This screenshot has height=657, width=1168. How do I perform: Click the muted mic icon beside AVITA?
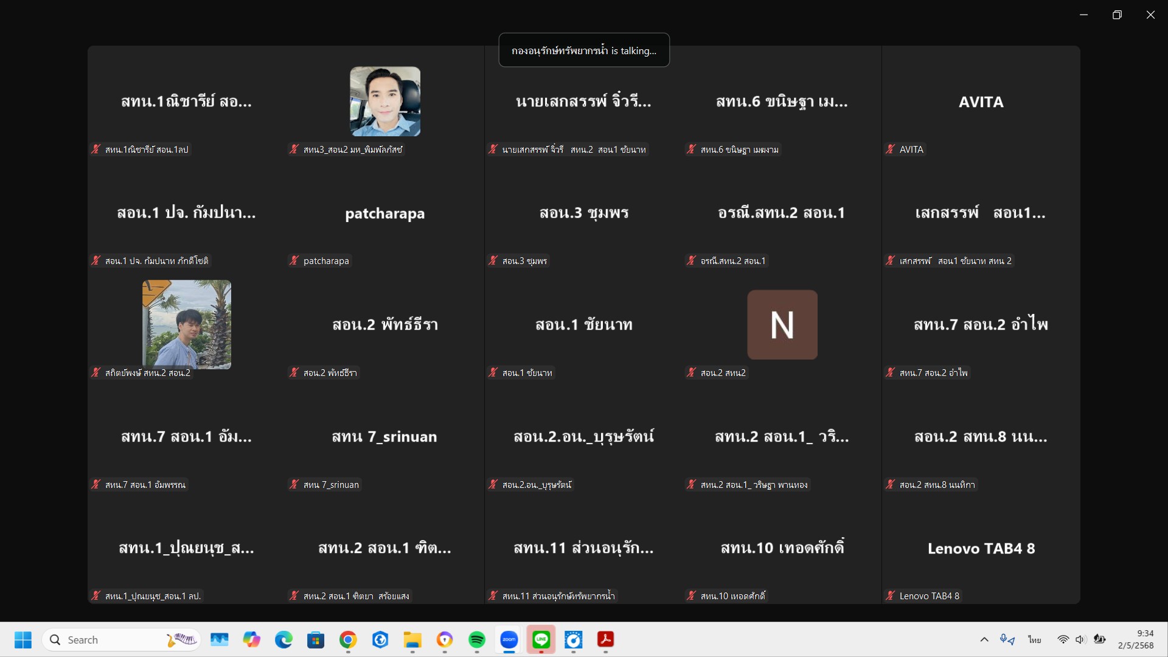[891, 149]
